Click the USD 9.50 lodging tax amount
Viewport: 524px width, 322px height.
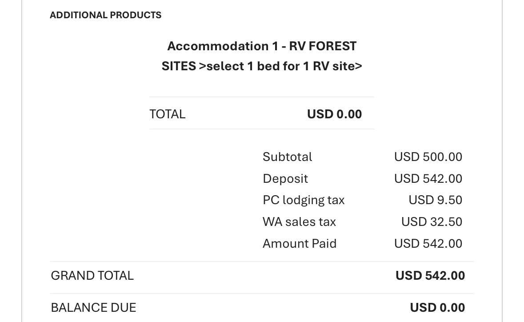(435, 200)
